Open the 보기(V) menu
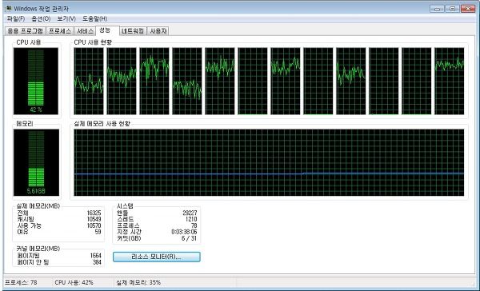Viewport: 480px width, 291px height. click(x=66, y=19)
